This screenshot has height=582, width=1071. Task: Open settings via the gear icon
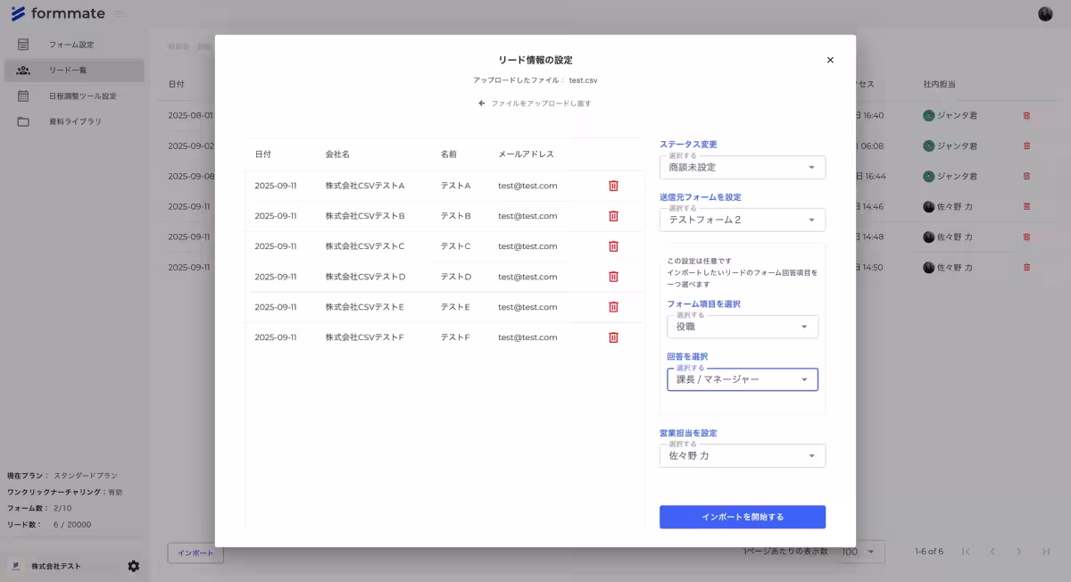coord(134,566)
